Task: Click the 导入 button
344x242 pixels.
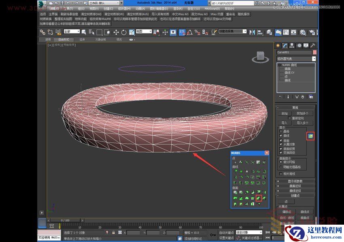Action: coord(285,123)
